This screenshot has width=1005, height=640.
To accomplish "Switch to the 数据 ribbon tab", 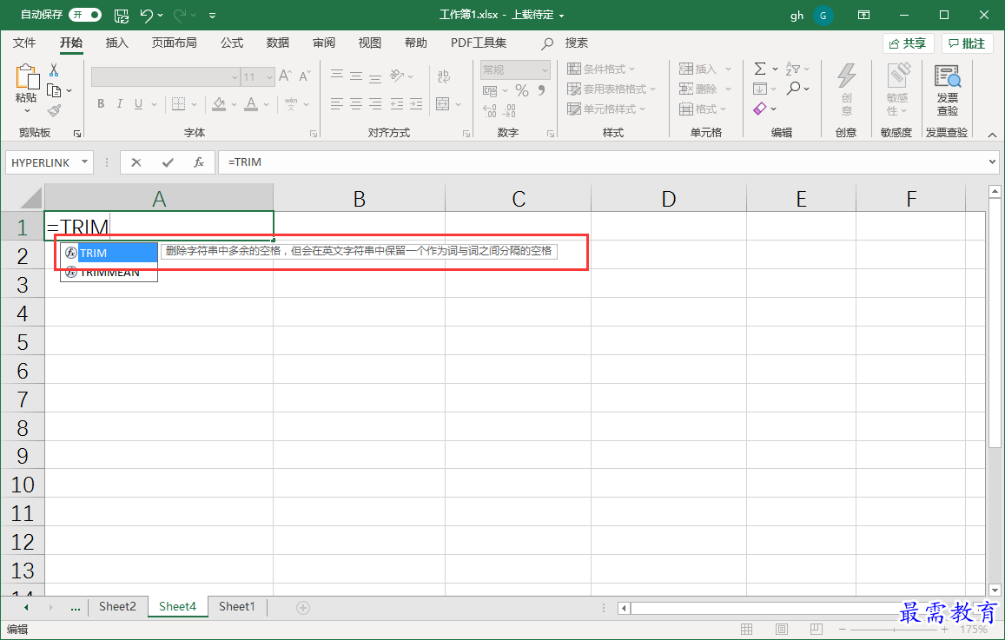I will click(x=278, y=43).
